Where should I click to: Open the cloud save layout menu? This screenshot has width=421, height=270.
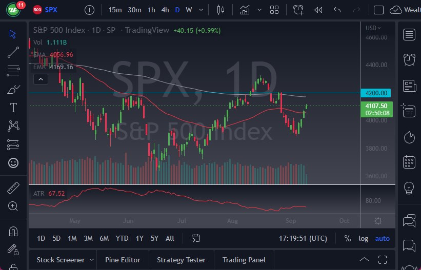tap(405, 10)
